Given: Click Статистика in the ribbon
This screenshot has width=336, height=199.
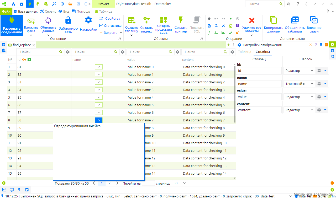Looking at the screenshot, I should (x=110, y=26).
